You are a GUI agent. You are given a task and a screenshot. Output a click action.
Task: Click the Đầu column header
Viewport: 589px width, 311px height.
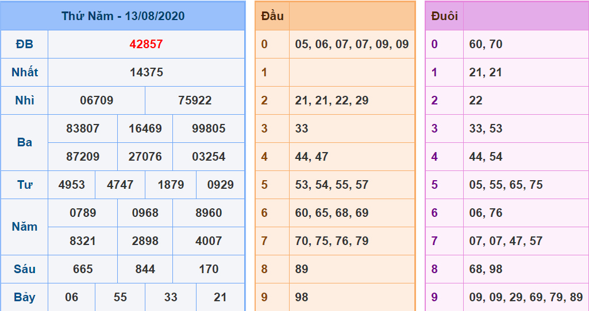[272, 16]
